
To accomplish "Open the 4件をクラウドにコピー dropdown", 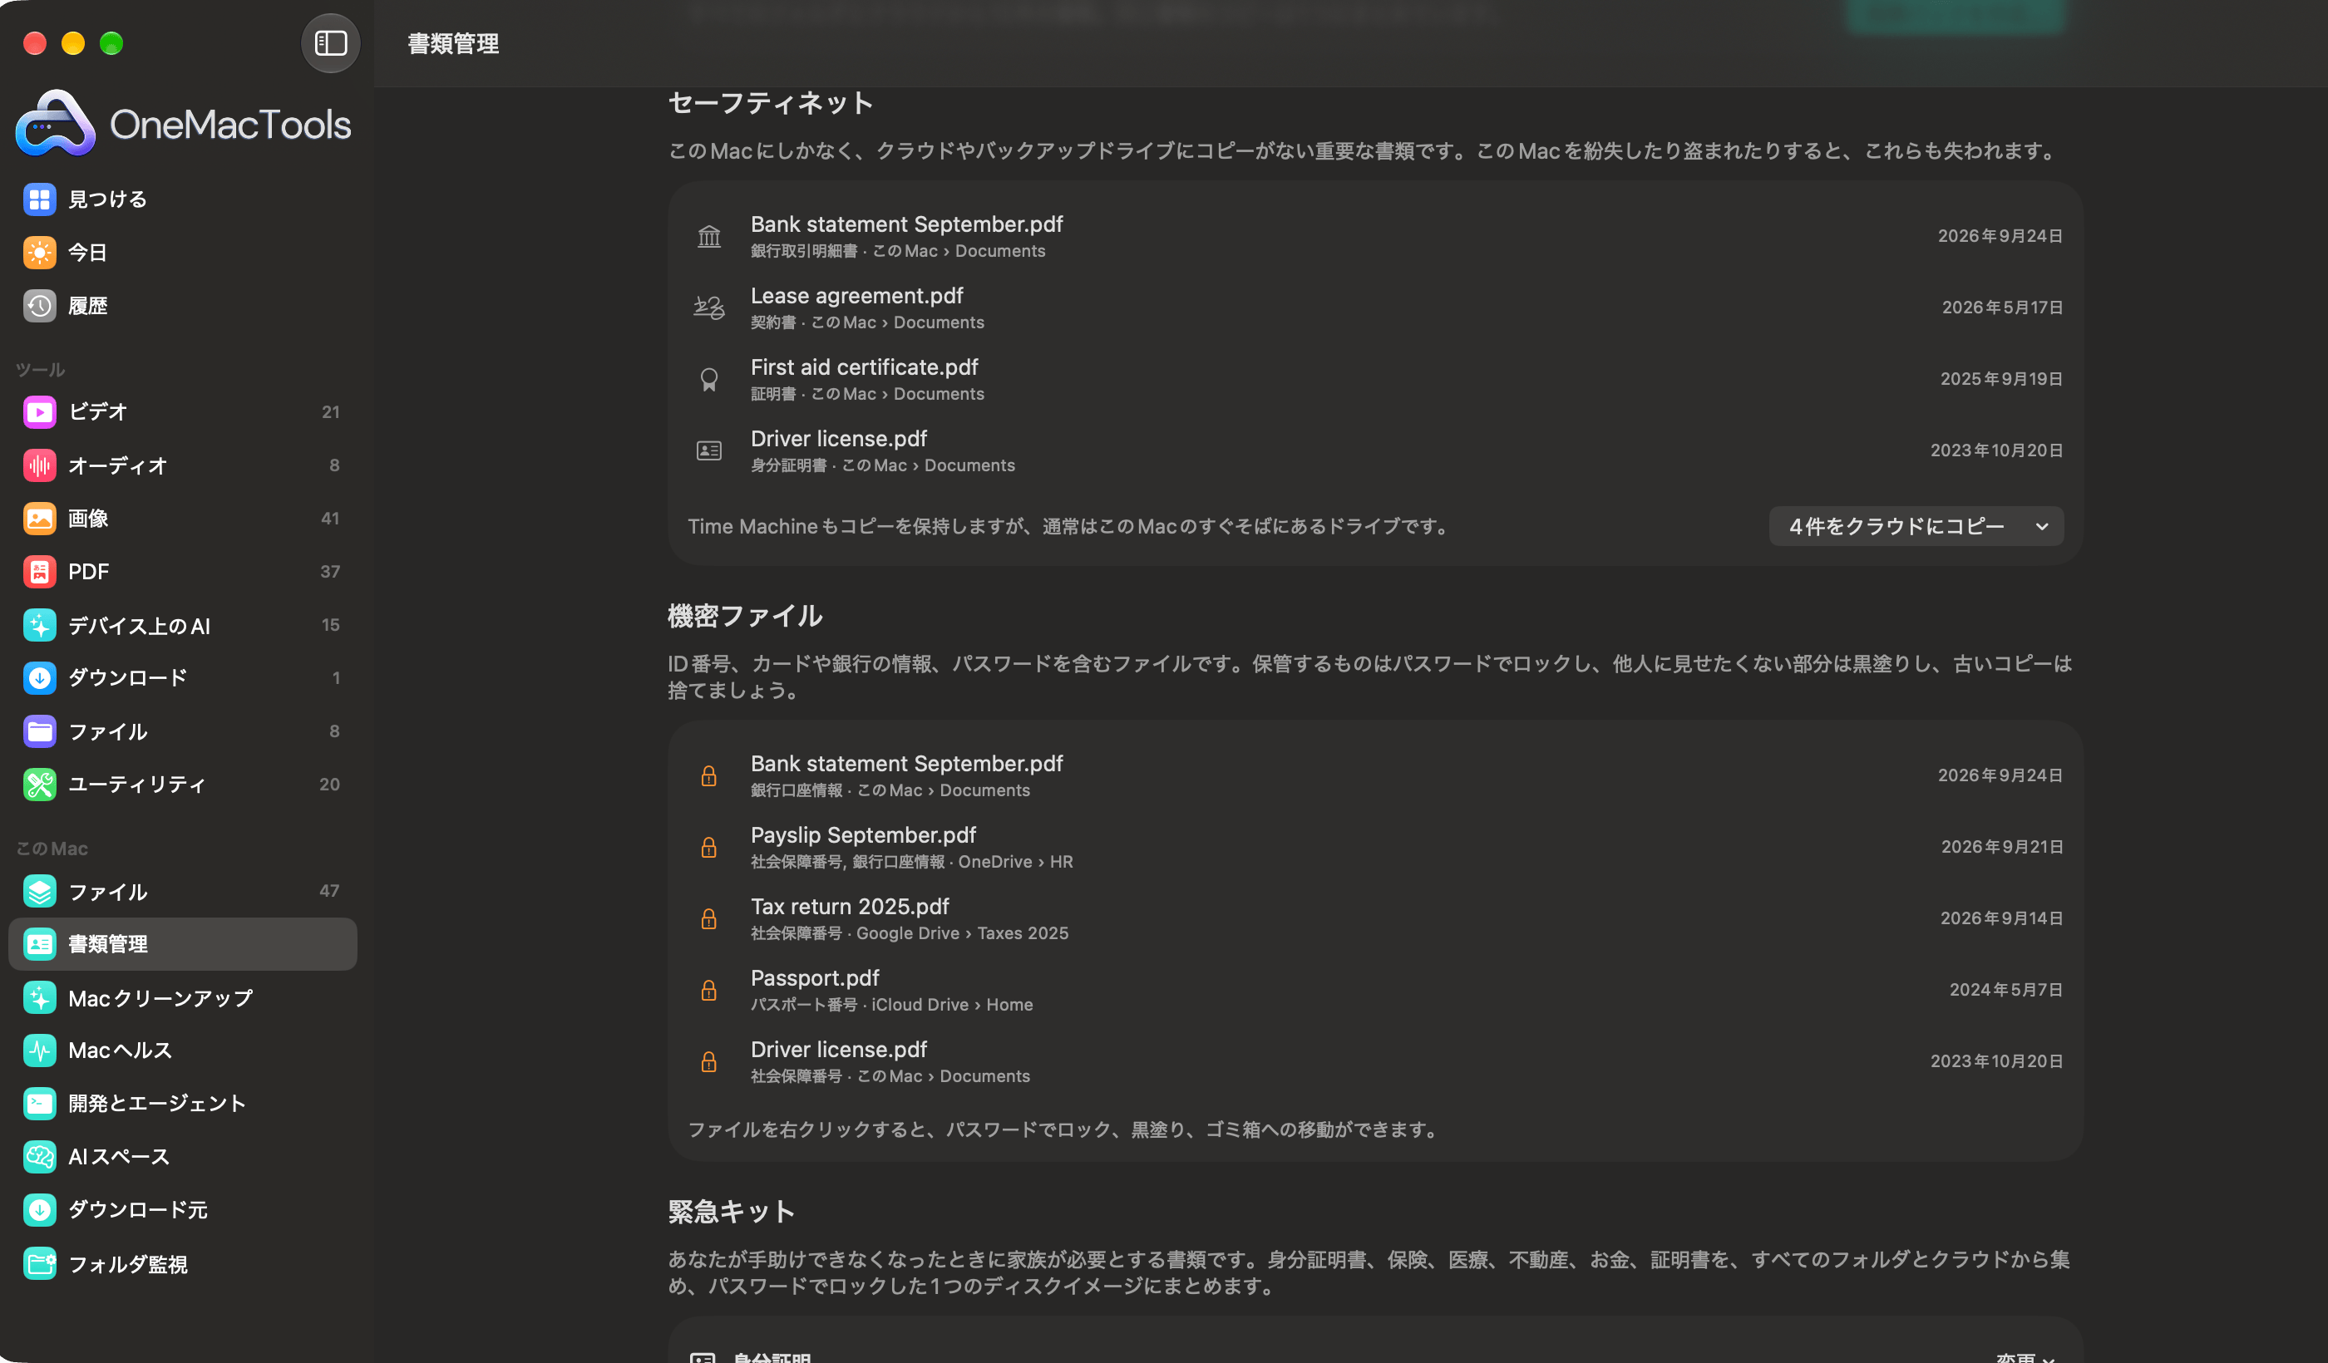I will [1916, 526].
